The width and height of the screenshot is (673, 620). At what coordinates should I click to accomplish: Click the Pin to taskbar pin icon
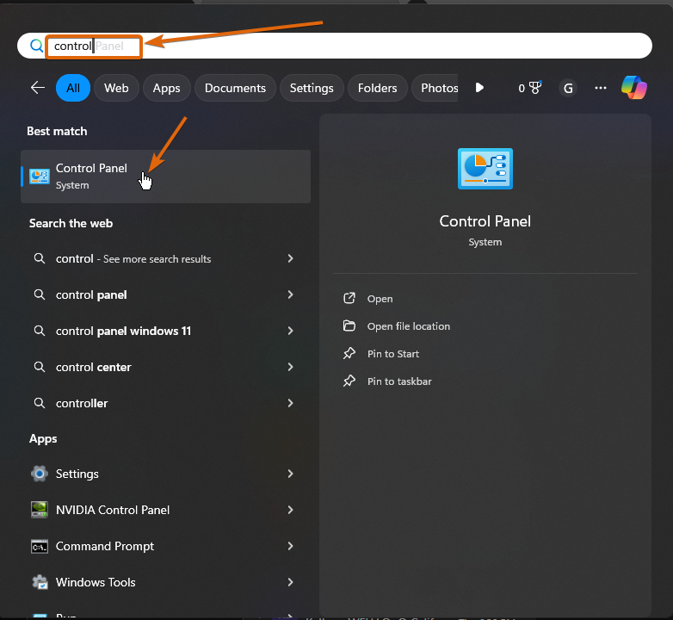click(x=349, y=381)
